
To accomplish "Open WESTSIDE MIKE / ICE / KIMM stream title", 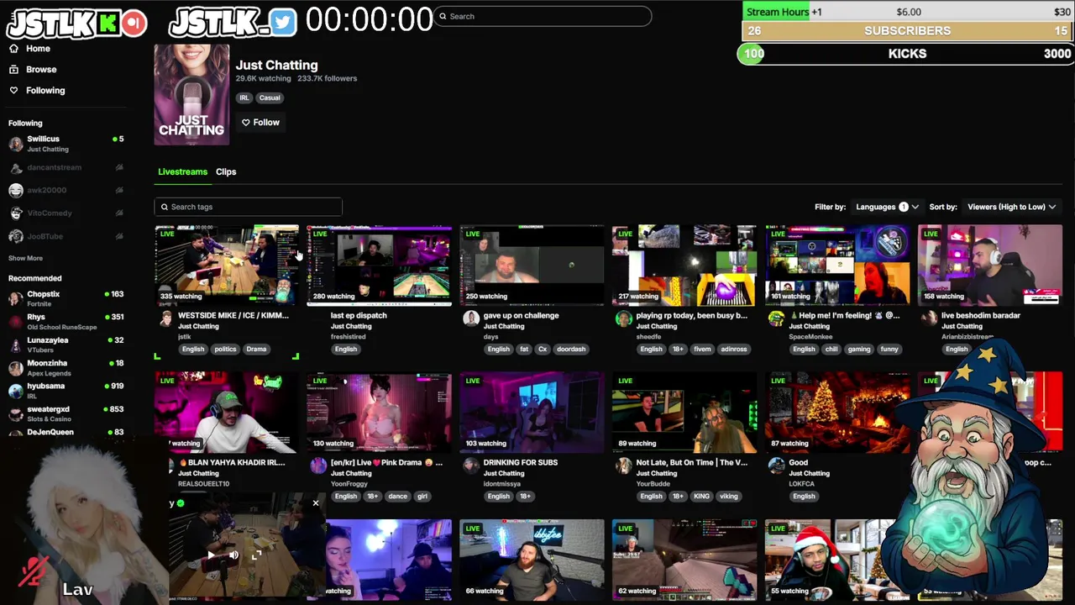I will tap(233, 315).
